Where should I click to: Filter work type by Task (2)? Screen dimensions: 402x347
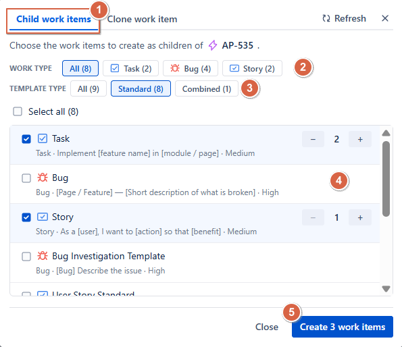pyautogui.click(x=131, y=68)
